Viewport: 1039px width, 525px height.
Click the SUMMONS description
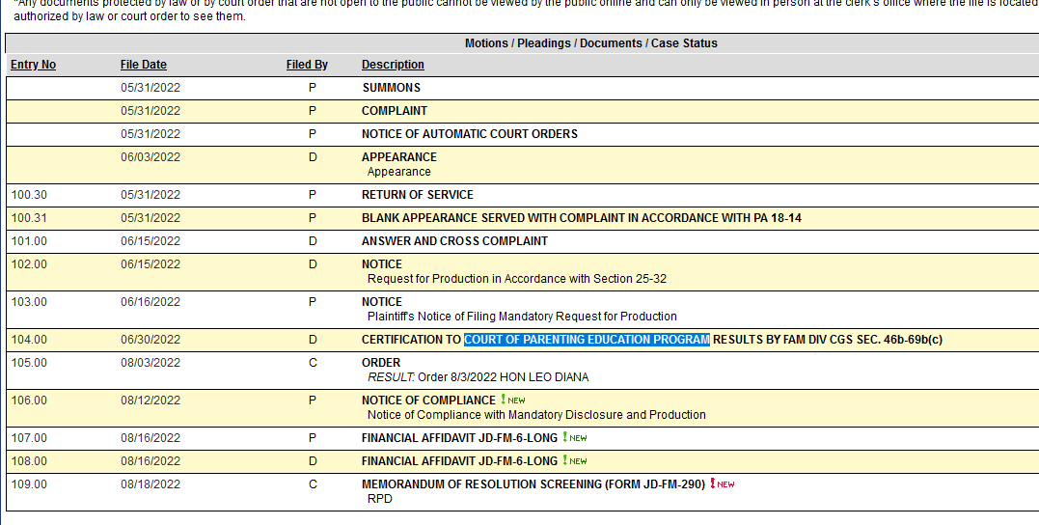click(x=391, y=88)
